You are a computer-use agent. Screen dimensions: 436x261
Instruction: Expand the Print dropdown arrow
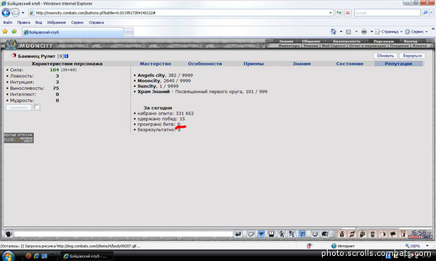click(371, 32)
